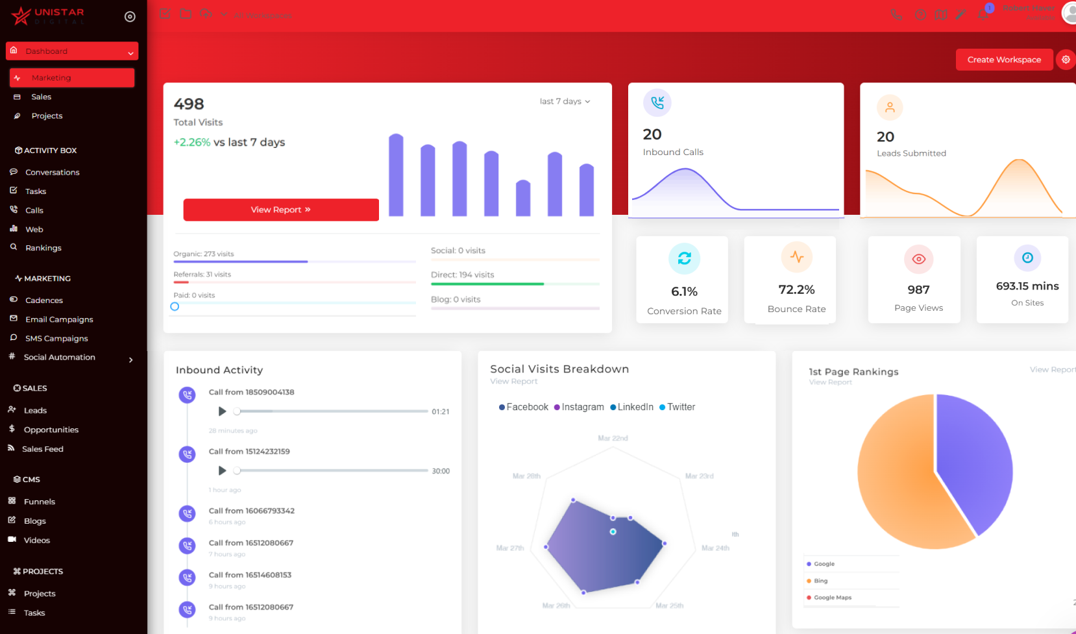The image size is (1076, 634).
Task: Click the Rankings search icon in sidebar
Action: pos(13,247)
